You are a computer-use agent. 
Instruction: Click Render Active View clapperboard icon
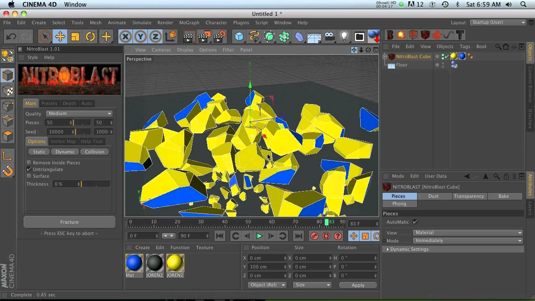[189, 37]
